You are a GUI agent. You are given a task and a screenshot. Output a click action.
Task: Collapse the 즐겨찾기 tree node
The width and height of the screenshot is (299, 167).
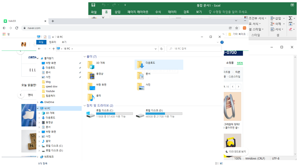click(38, 58)
